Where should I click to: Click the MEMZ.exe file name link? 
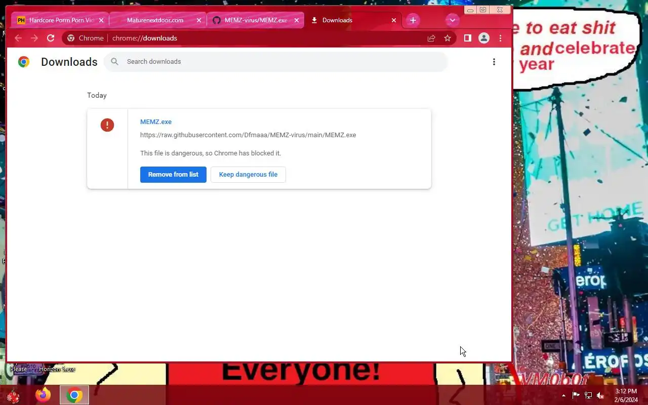pos(156,122)
